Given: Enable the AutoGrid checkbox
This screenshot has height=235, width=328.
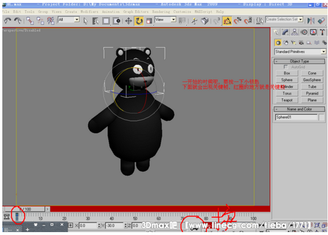Looking at the screenshot, I should [285, 67].
